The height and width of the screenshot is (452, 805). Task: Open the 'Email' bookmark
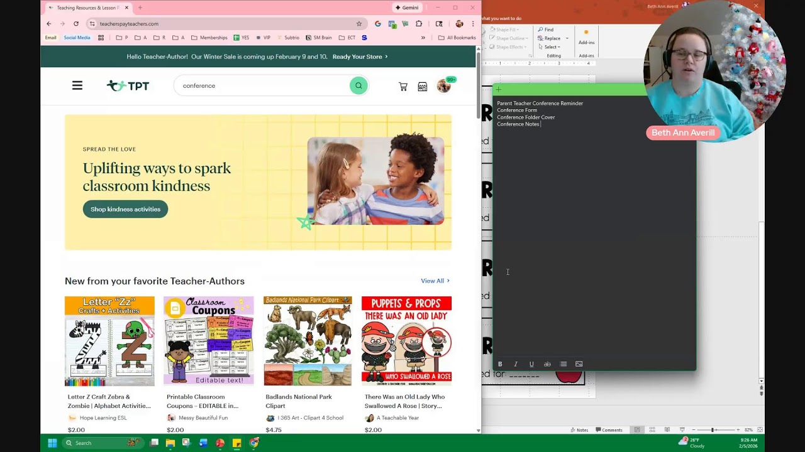(x=50, y=38)
